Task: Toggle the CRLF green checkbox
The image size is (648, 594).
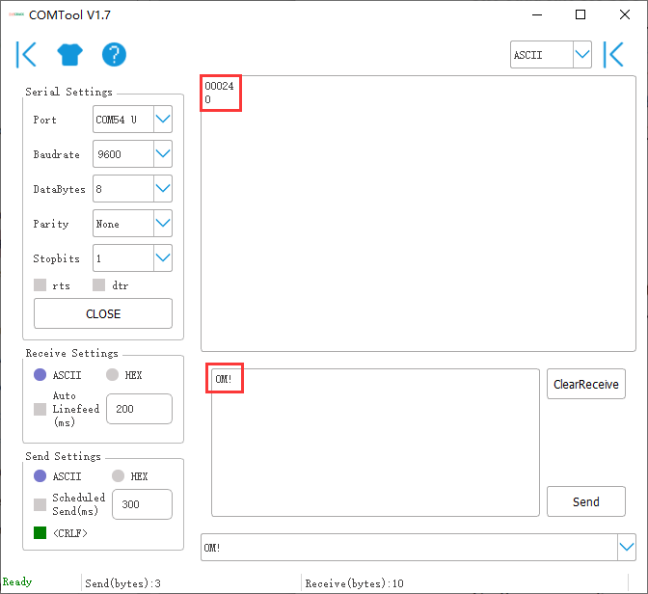Action: 40,533
